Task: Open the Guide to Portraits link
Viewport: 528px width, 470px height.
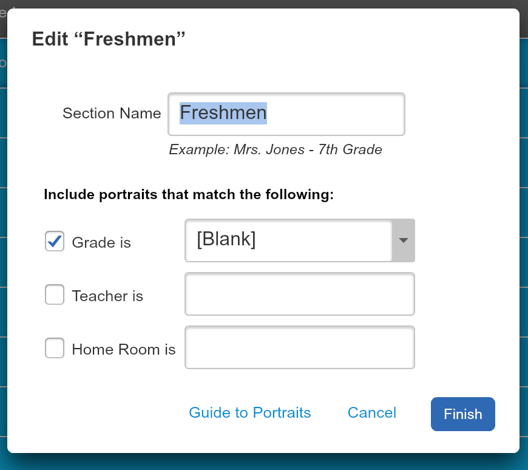Action: point(250,413)
